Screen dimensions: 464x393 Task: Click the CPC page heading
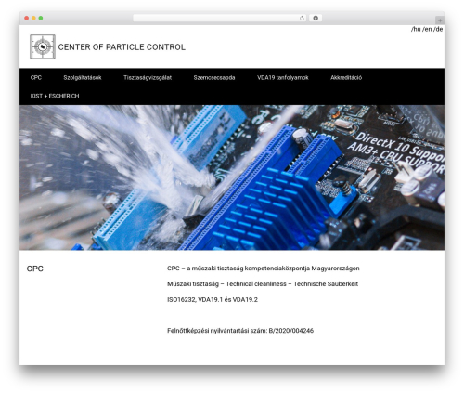tap(35, 269)
